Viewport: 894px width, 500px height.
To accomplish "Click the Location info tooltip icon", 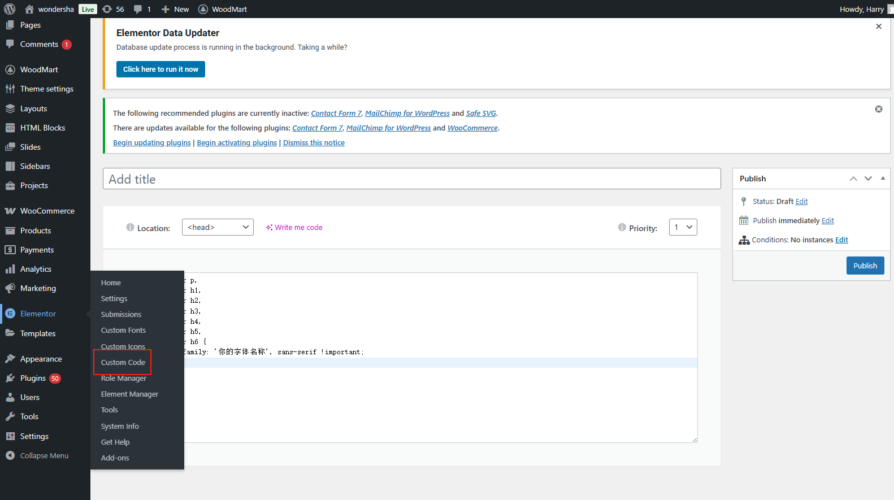I will [130, 227].
